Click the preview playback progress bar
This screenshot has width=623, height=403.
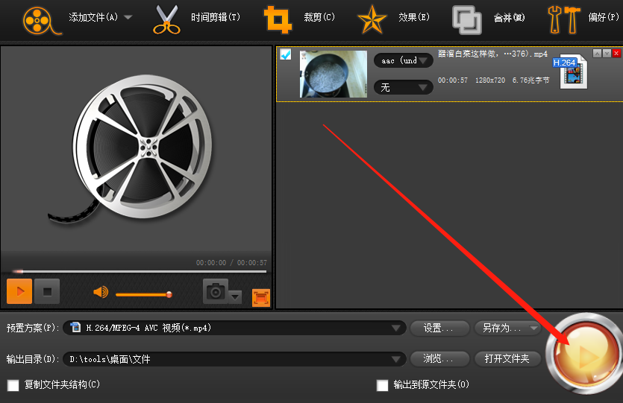pyautogui.click(x=139, y=271)
